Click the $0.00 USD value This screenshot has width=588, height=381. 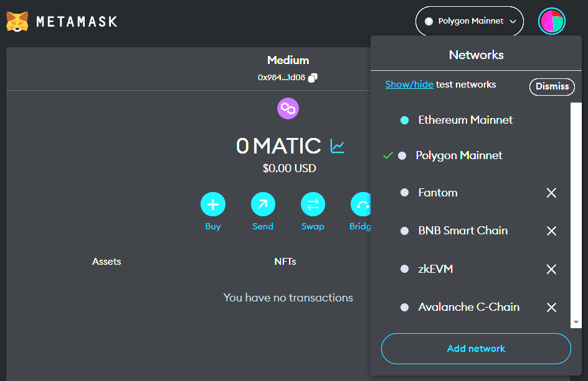(x=290, y=168)
